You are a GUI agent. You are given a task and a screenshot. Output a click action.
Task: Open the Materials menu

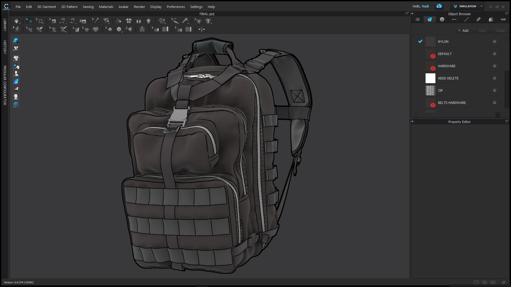106,7
